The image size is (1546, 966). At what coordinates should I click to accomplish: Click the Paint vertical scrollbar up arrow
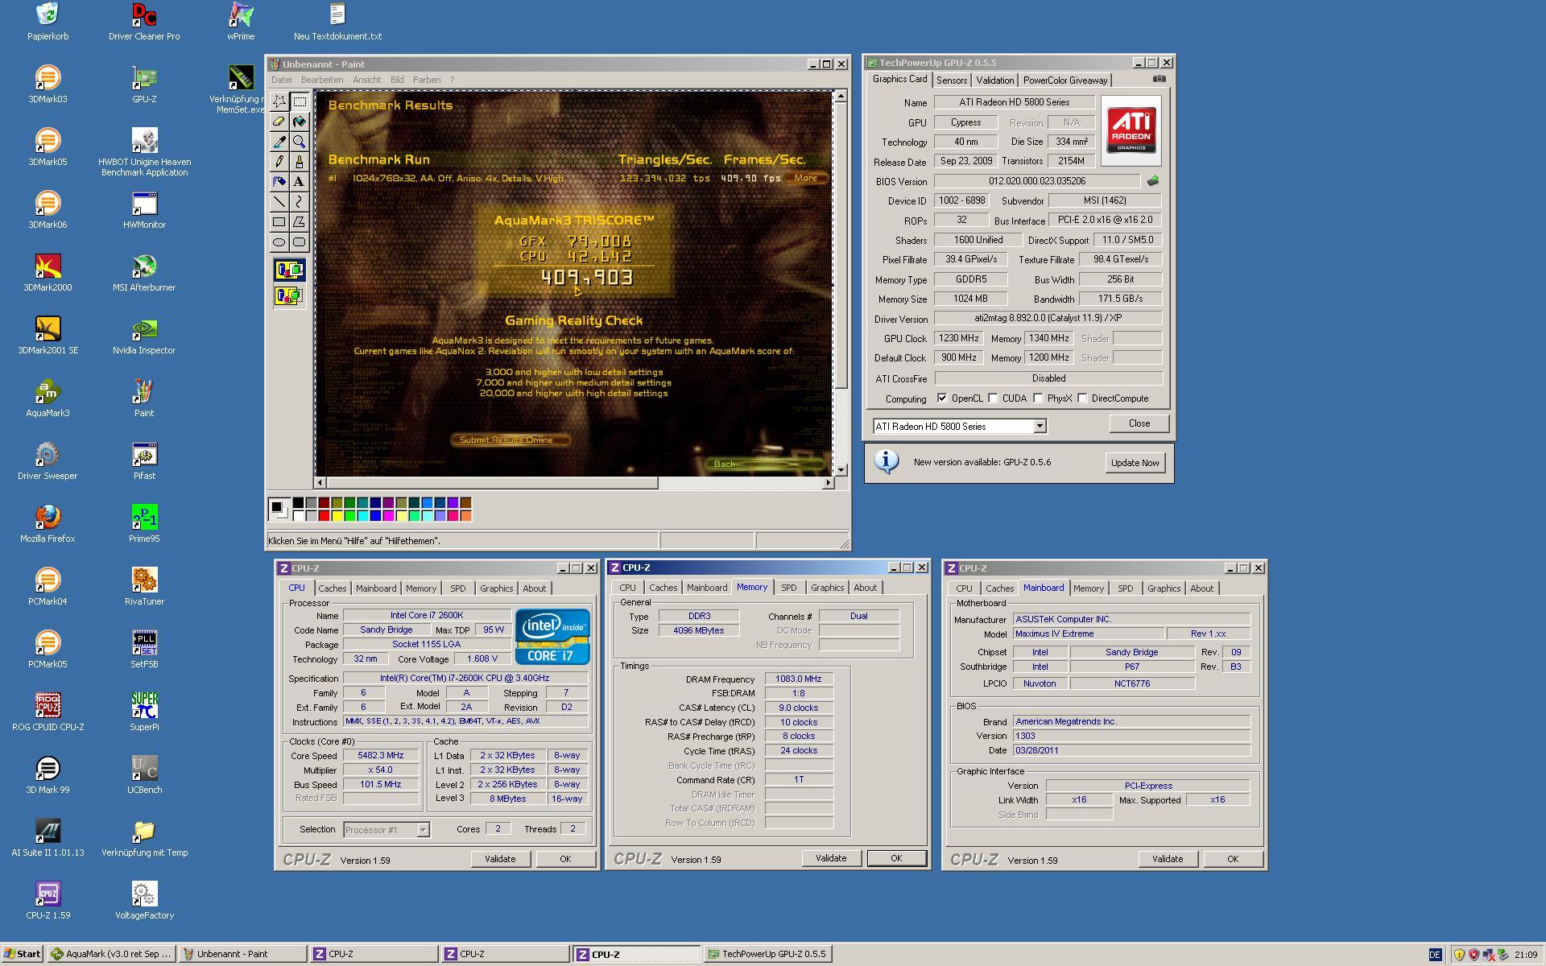click(x=841, y=97)
